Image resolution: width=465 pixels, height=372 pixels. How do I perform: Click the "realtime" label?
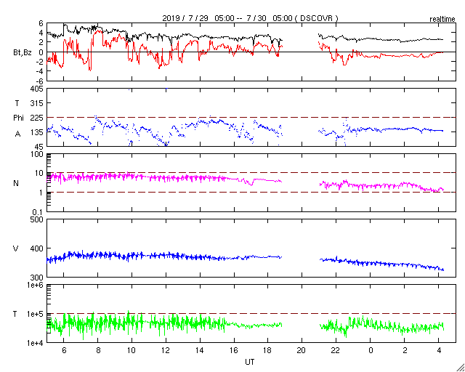442,20
